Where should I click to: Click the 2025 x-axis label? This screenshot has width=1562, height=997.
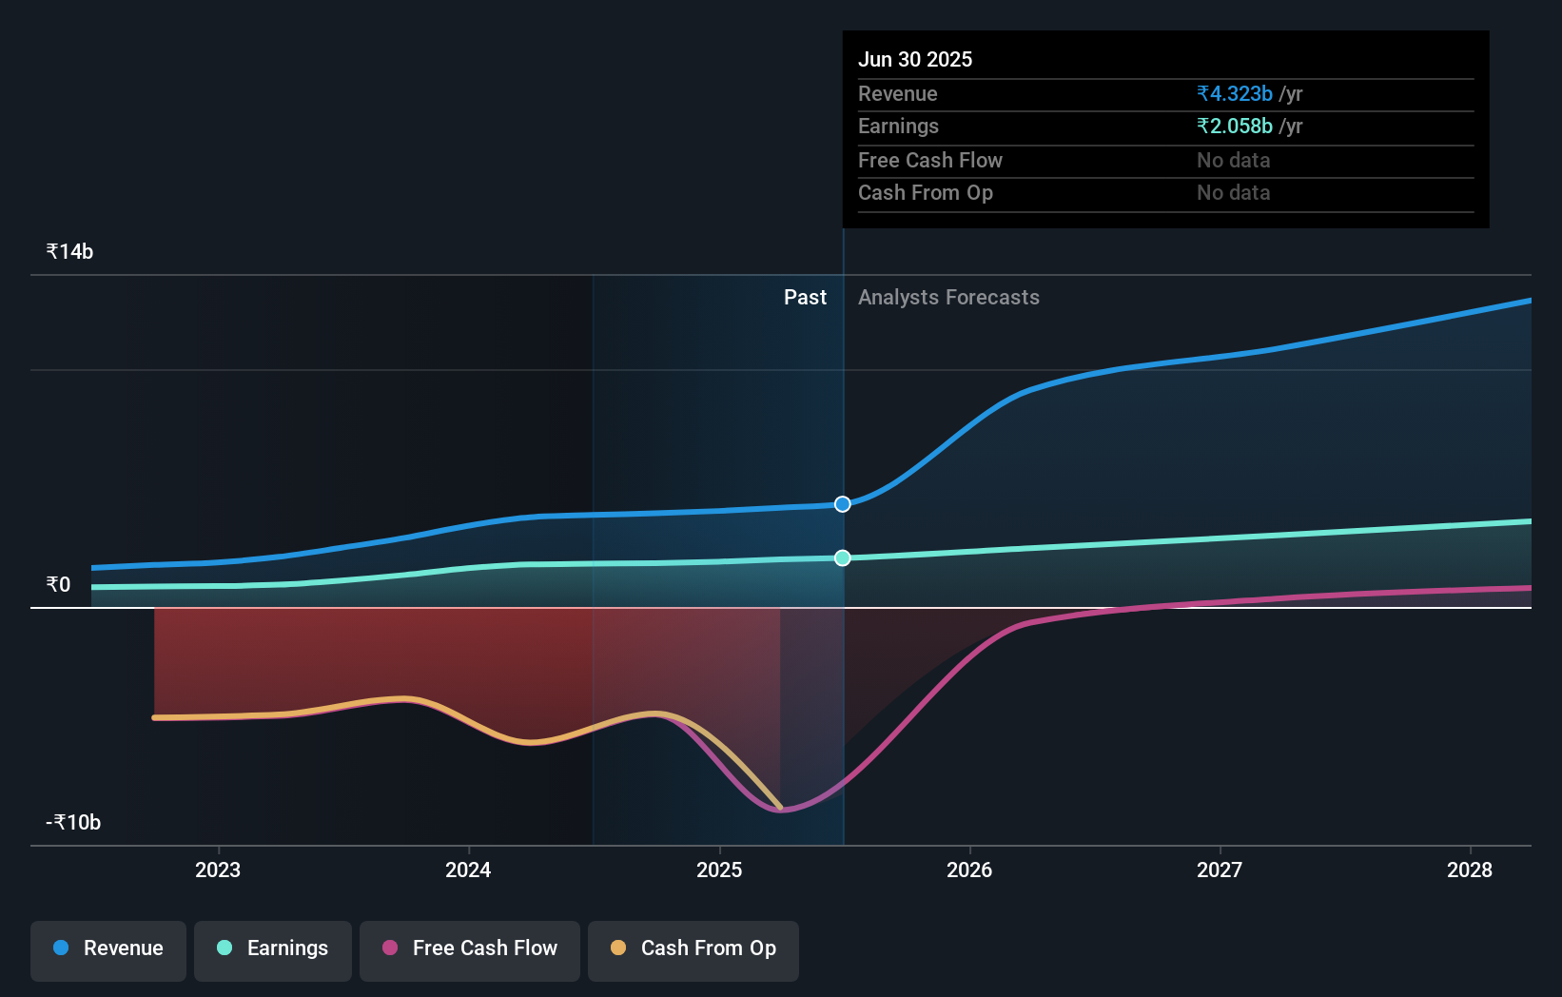pyautogui.click(x=719, y=870)
